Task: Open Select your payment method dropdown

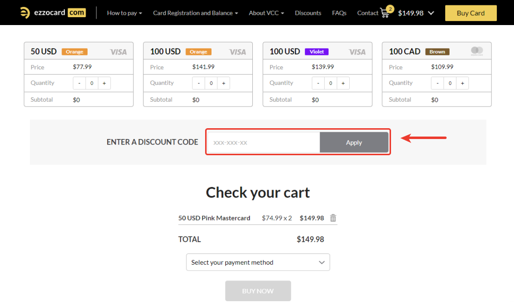Action: (x=258, y=262)
